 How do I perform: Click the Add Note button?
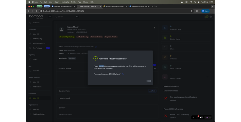click(152, 91)
